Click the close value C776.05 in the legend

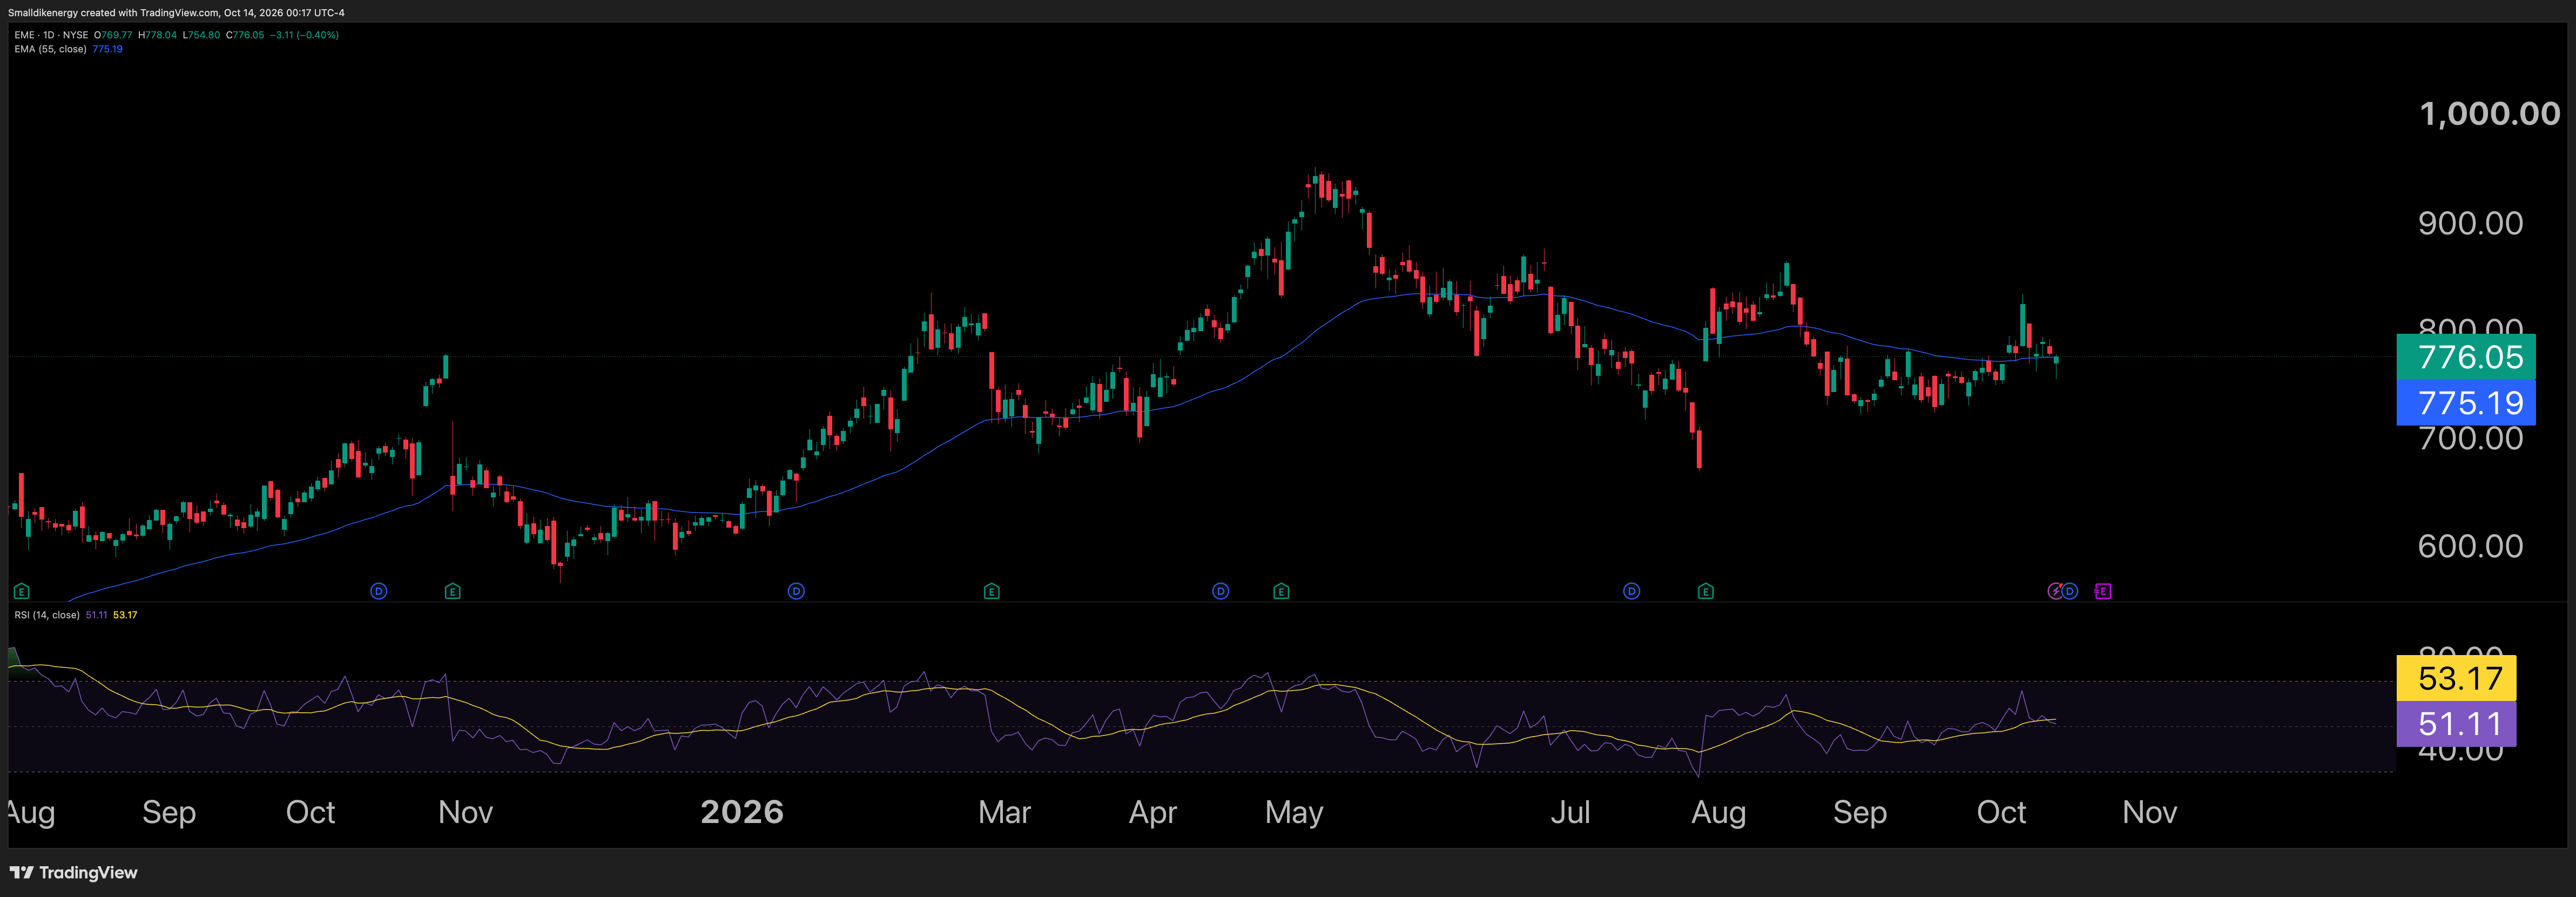click(245, 35)
